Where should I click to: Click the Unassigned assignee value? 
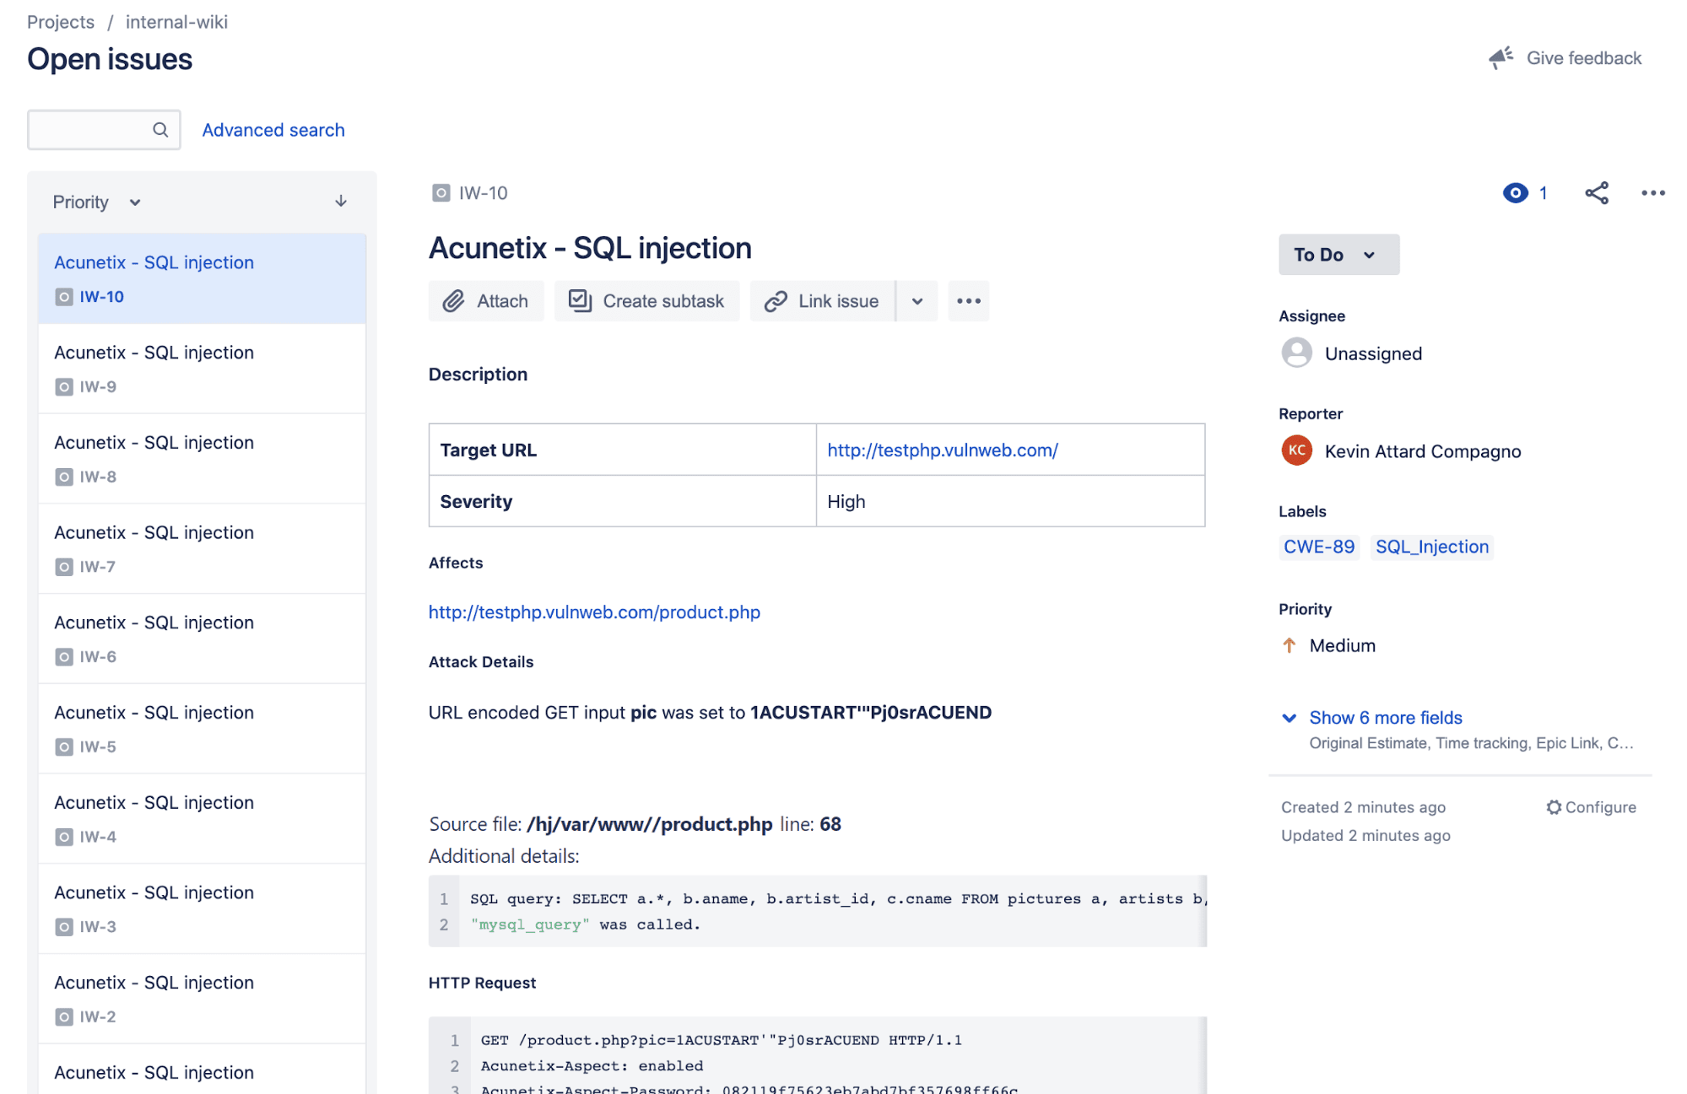[1373, 354]
